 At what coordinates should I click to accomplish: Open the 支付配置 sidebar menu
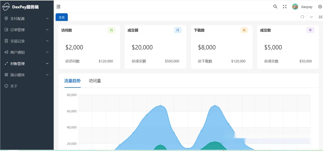click(27, 19)
